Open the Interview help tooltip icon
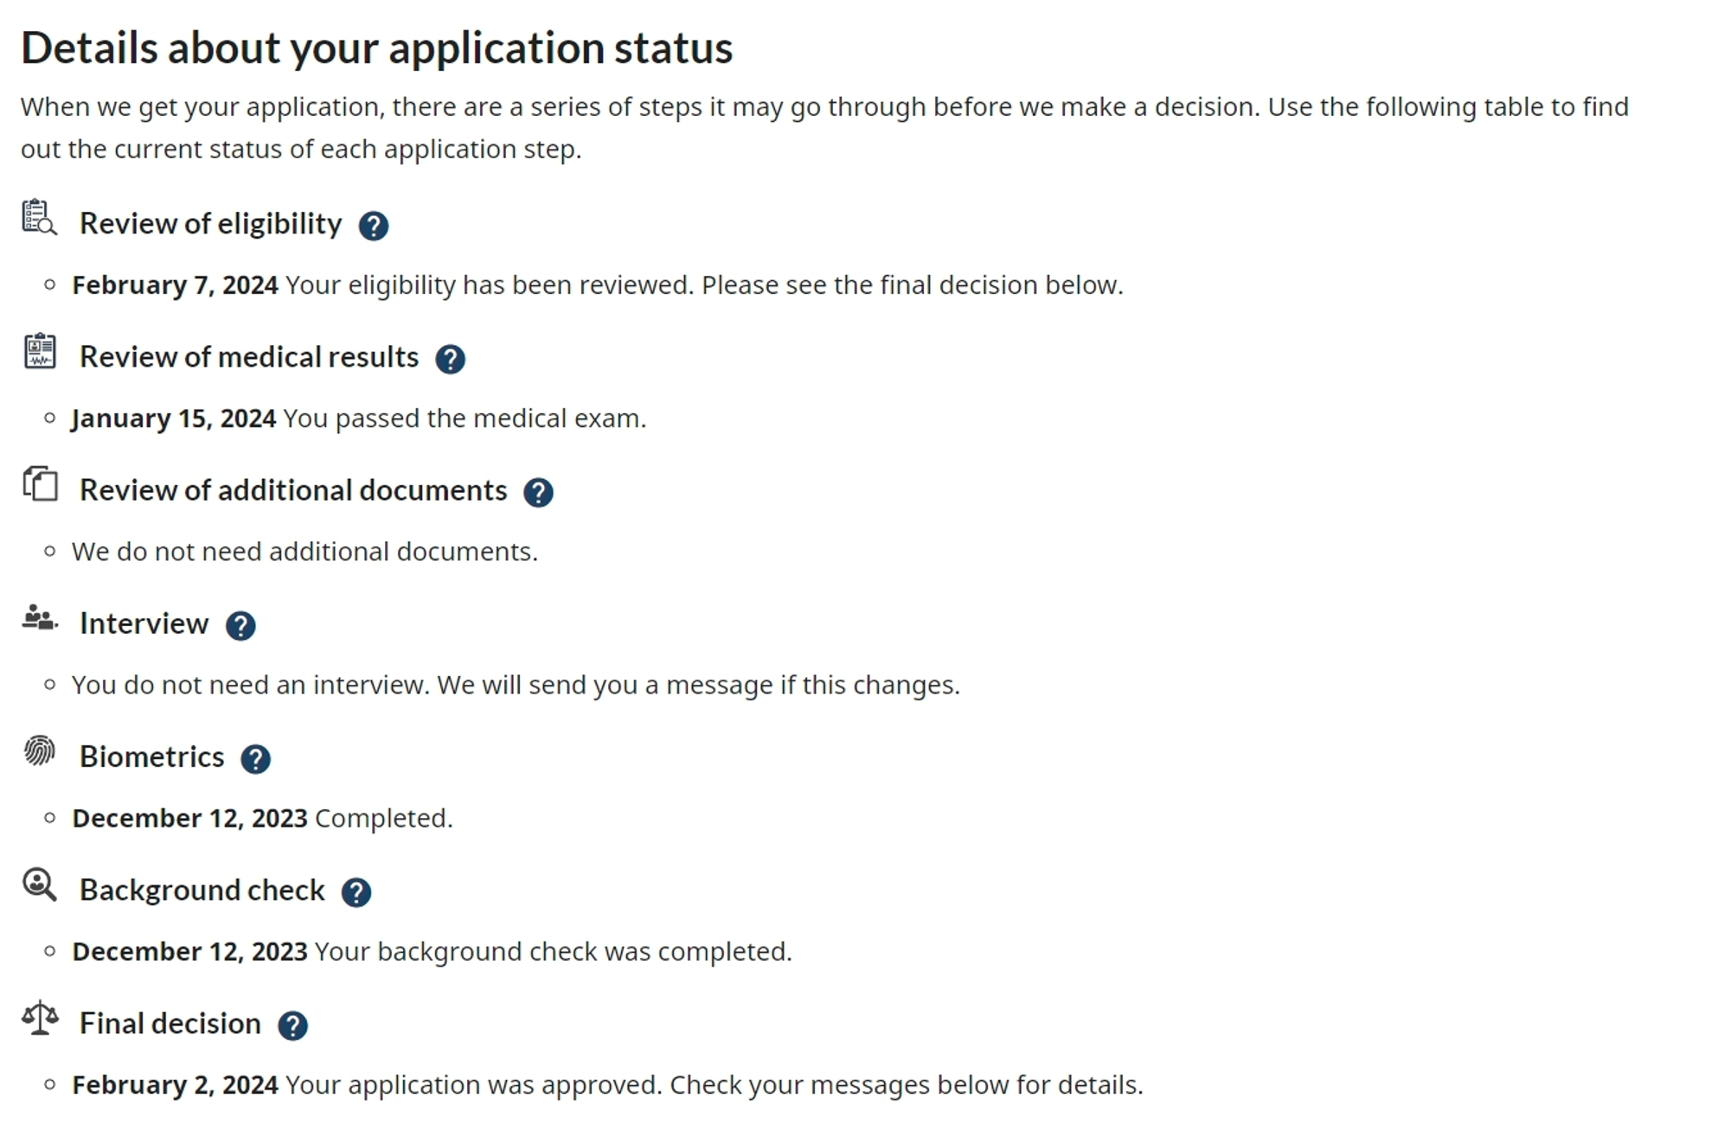This screenshot has height=1124, width=1730. point(240,625)
